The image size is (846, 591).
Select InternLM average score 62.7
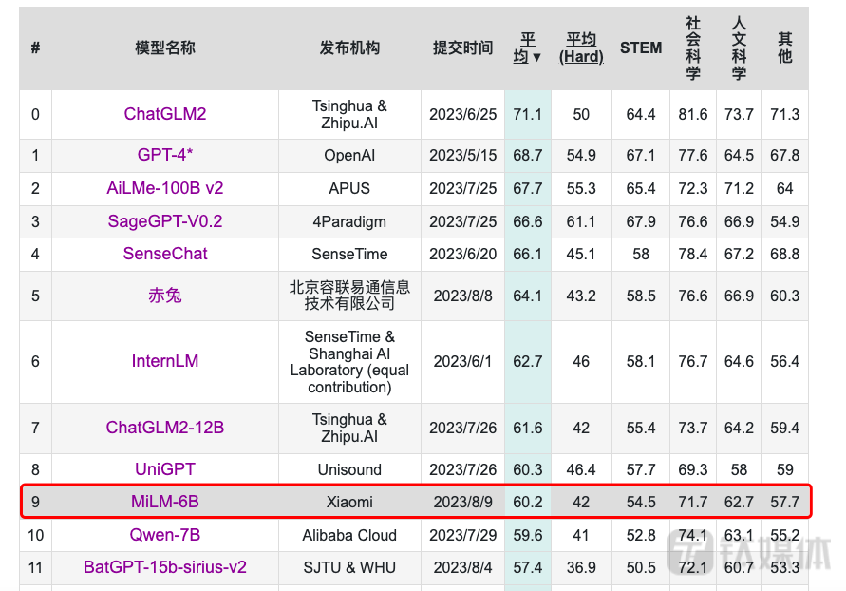point(527,361)
